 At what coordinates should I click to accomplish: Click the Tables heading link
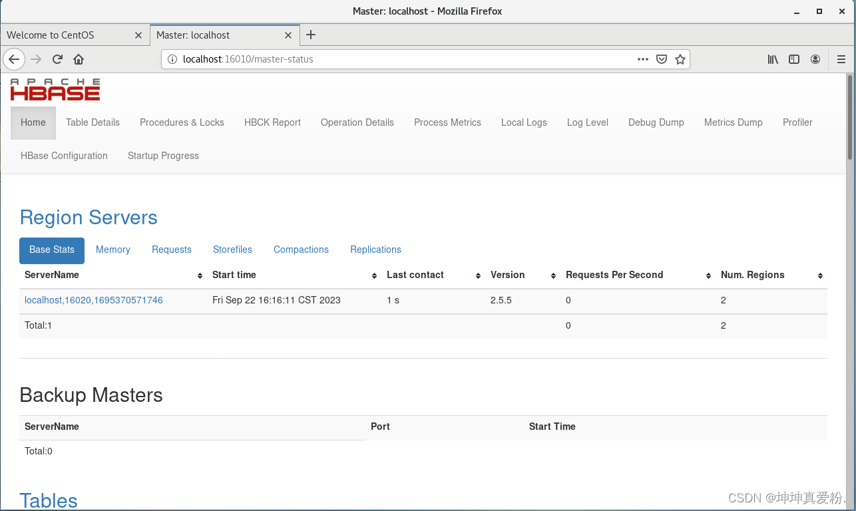pos(49,500)
